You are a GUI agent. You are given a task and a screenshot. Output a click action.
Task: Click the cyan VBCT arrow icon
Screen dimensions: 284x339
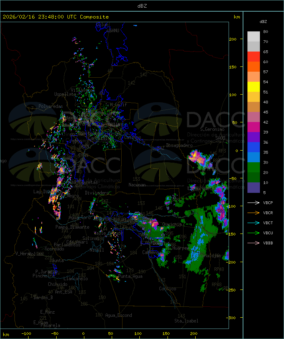click(x=253, y=223)
